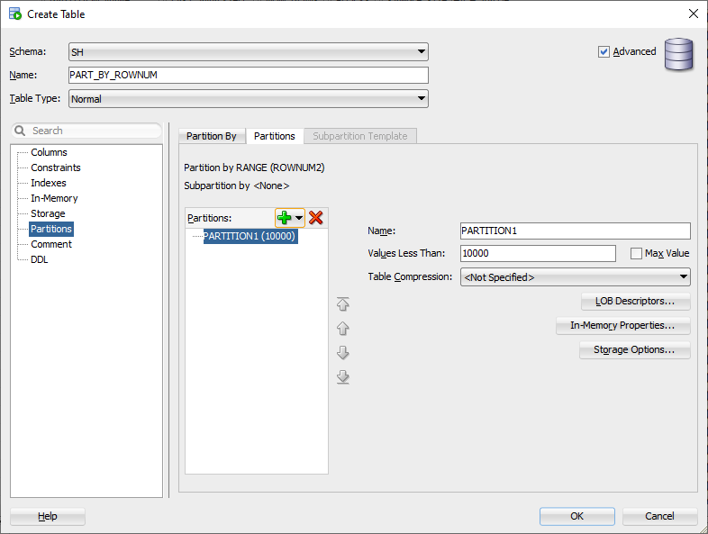The width and height of the screenshot is (708, 534).
Task: Click the search magnifier icon
Action: 20,131
